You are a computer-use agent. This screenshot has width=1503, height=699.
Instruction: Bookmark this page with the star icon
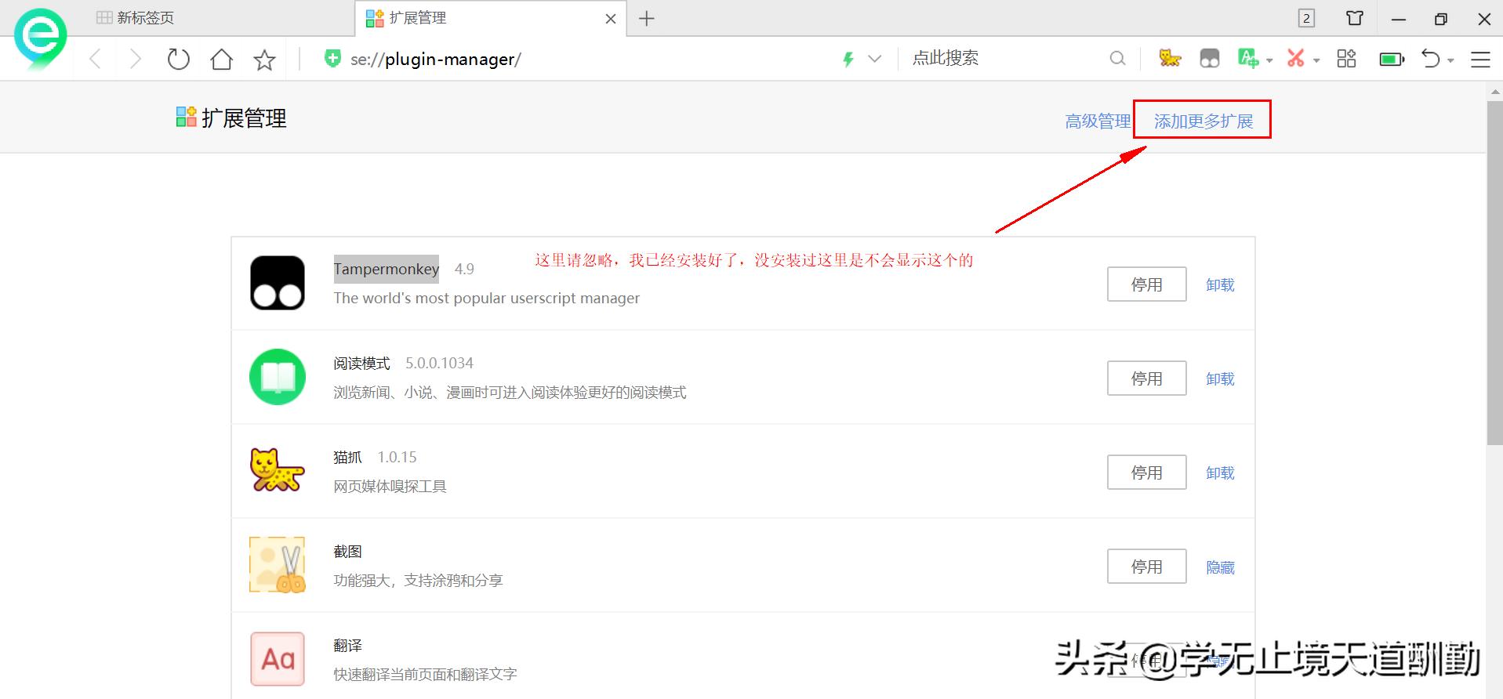coord(265,60)
